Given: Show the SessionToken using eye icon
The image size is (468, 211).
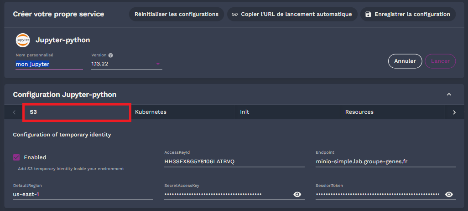Looking at the screenshot, I should click(x=449, y=194).
